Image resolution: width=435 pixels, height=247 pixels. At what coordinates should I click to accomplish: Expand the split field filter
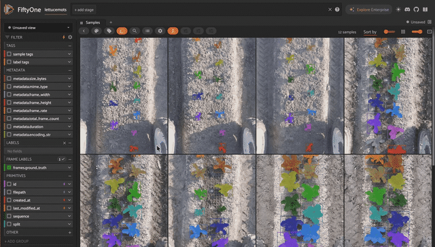pyautogui.click(x=69, y=224)
